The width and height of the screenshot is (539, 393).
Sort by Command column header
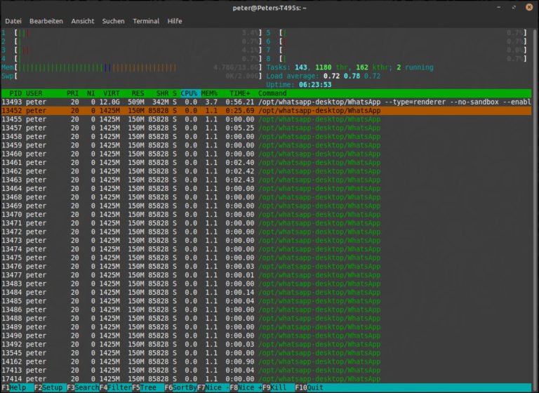272,93
